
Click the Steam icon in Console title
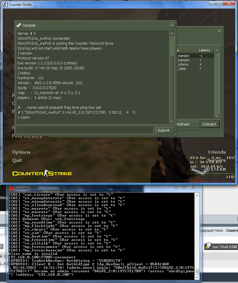tap(19, 25)
